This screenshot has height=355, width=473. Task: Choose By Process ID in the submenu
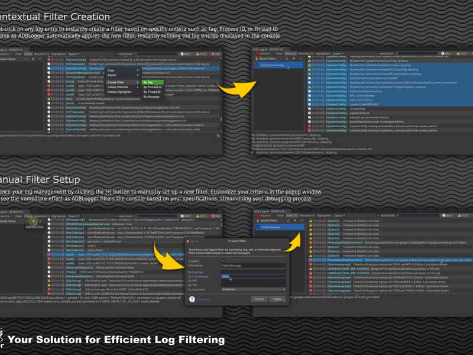pyautogui.click(x=153, y=87)
